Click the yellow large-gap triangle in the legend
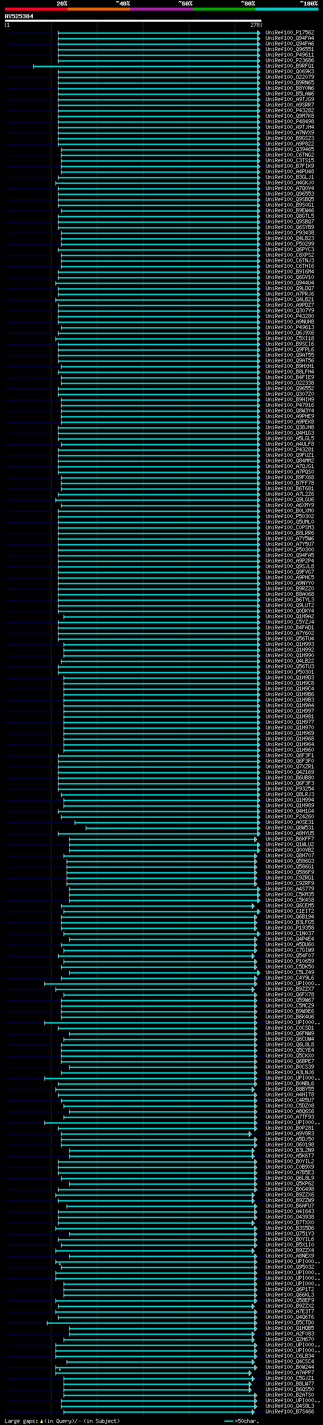The image size is (323, 1425). 41,1420
